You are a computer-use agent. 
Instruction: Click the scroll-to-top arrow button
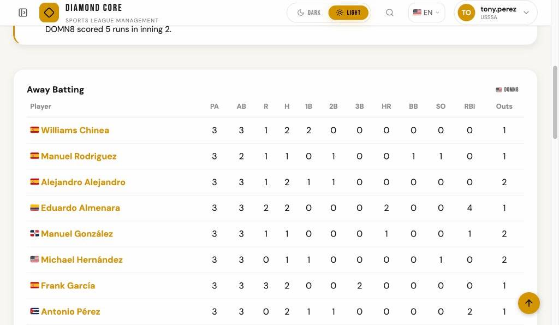(528, 303)
